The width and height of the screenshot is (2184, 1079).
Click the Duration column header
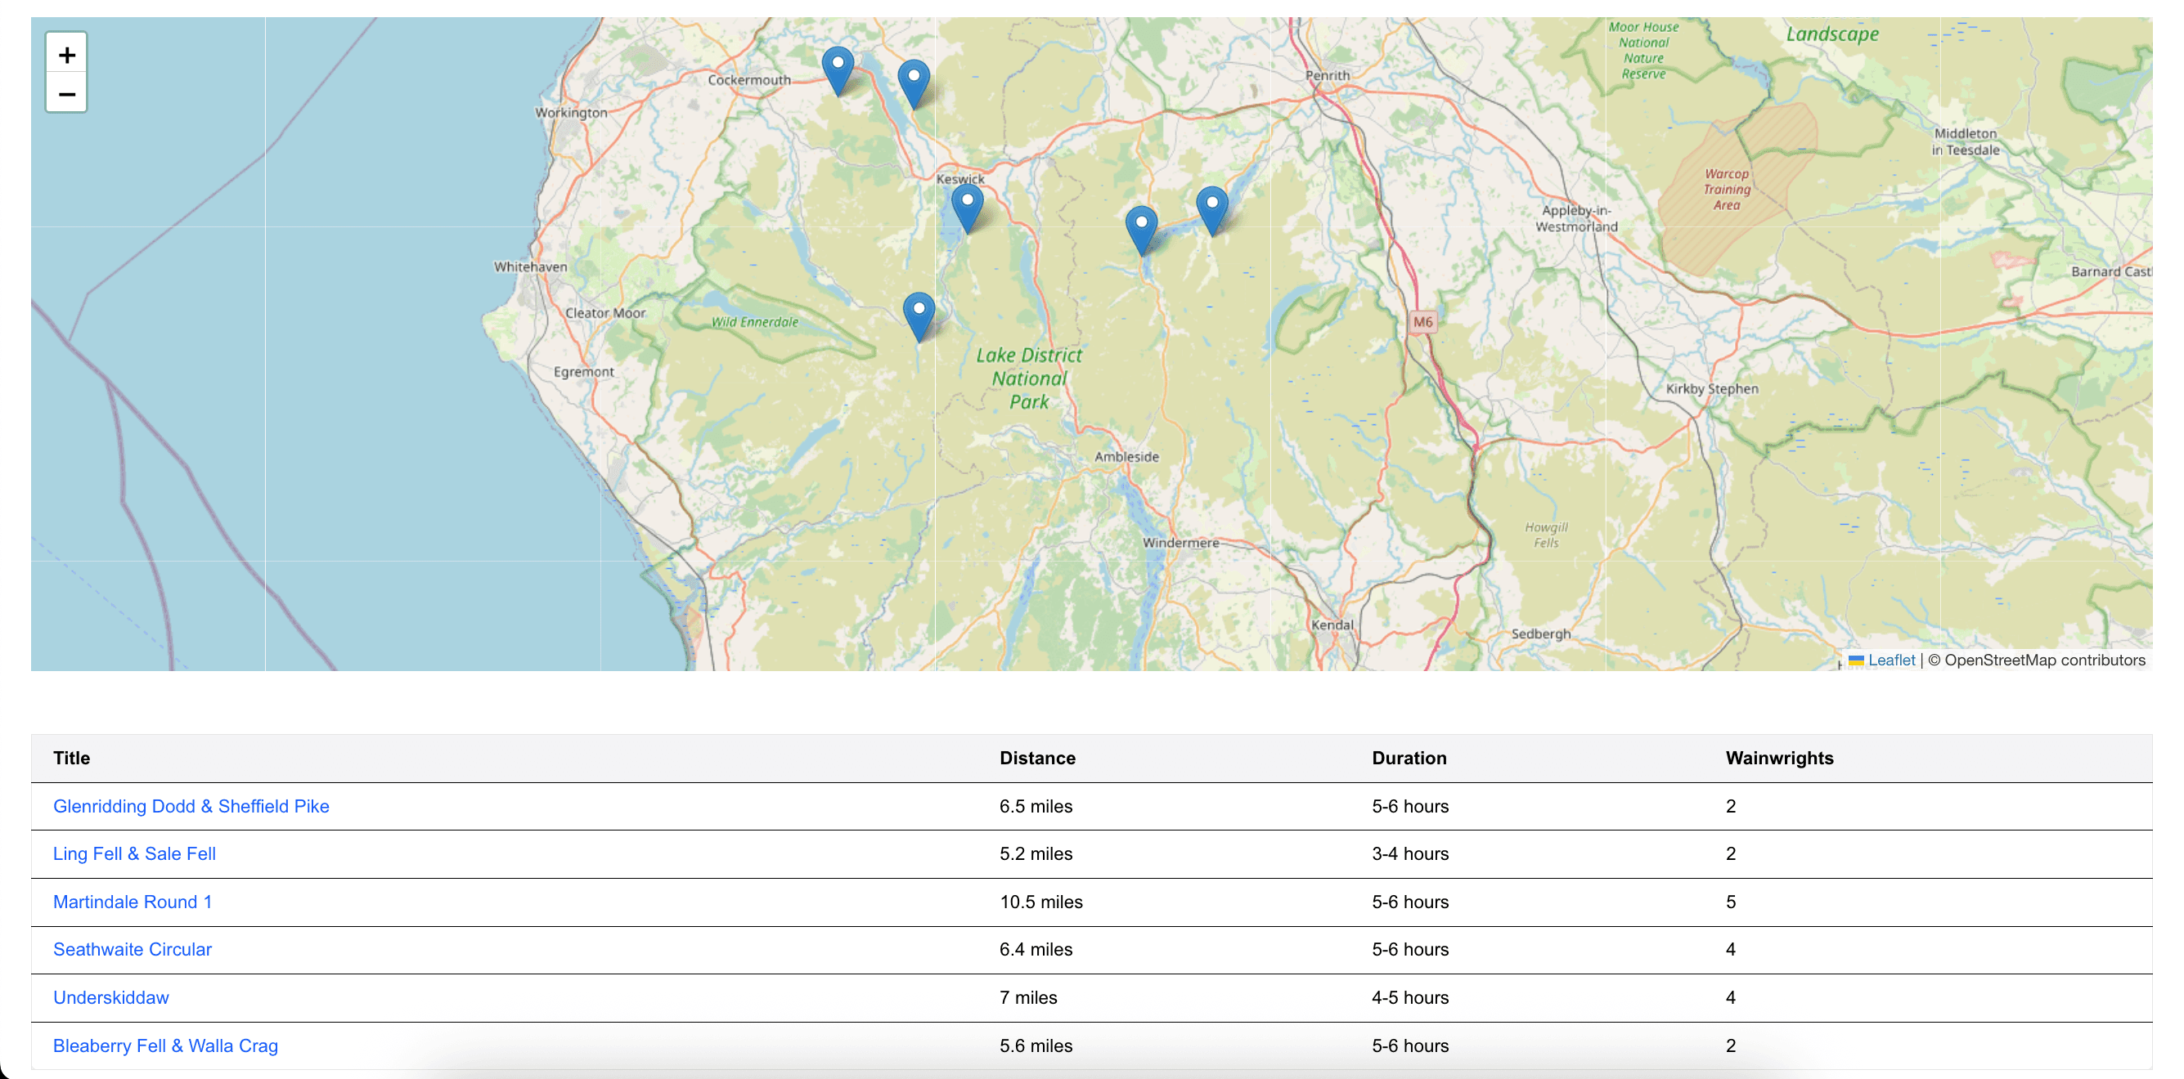pyautogui.click(x=1409, y=758)
